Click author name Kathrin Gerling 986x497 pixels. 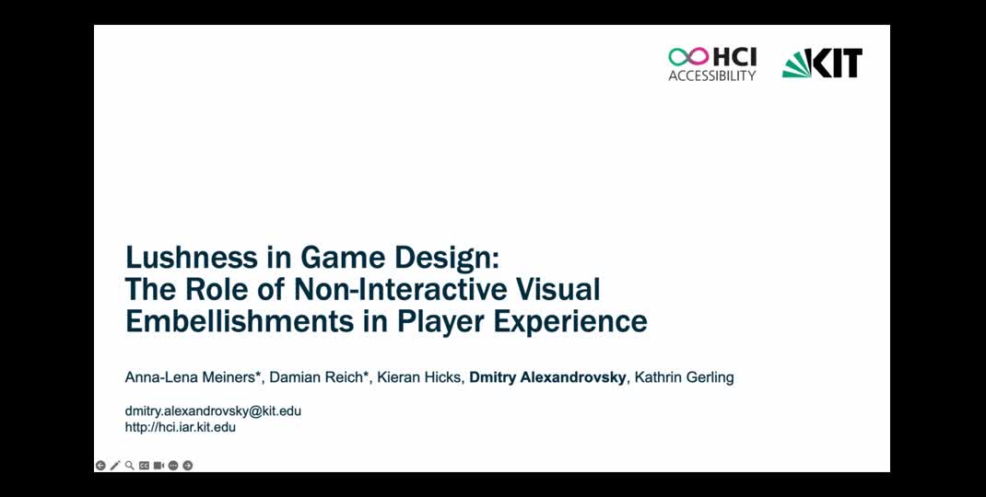(684, 377)
